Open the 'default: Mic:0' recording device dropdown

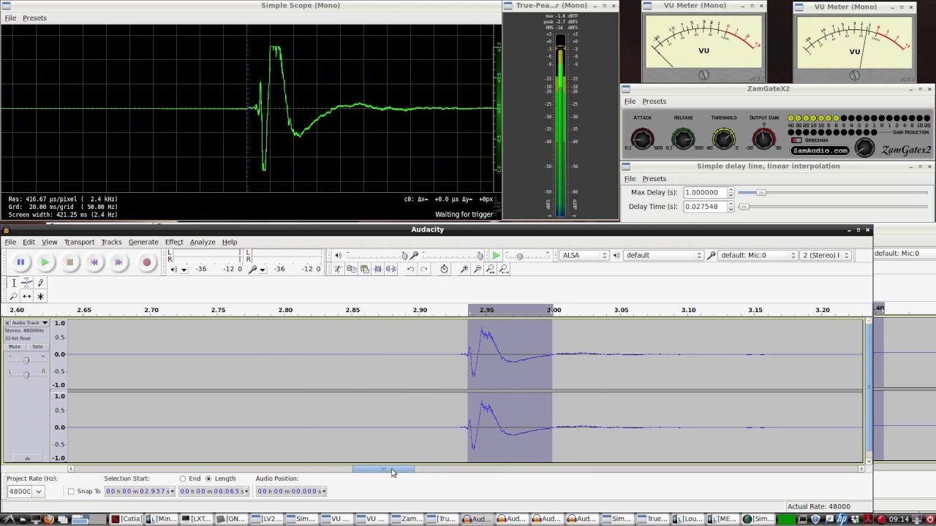pyautogui.click(x=758, y=255)
